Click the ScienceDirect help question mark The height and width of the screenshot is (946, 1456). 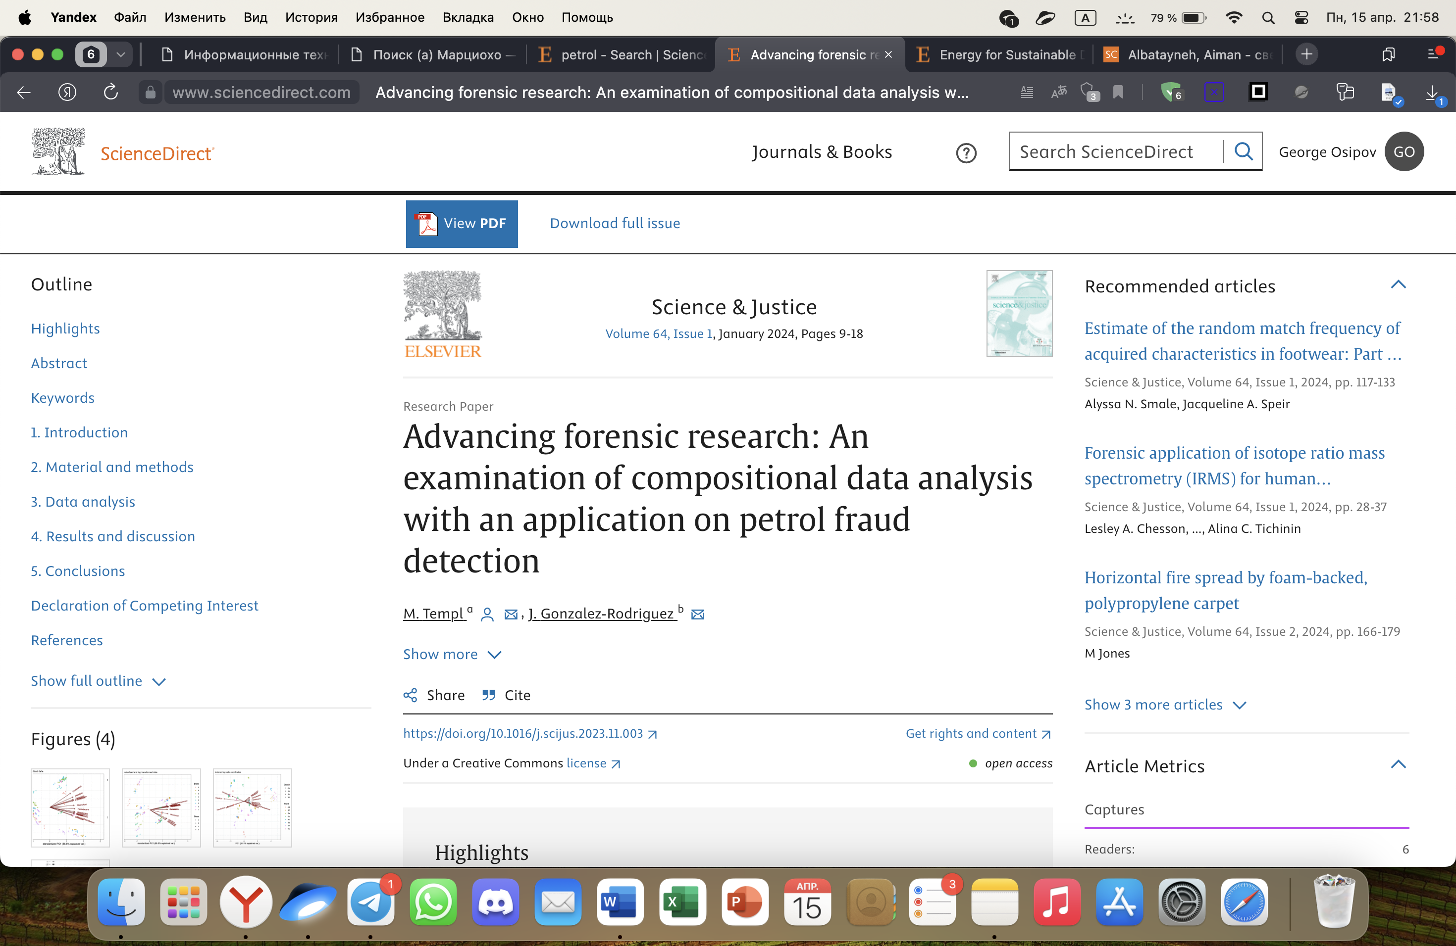966,153
